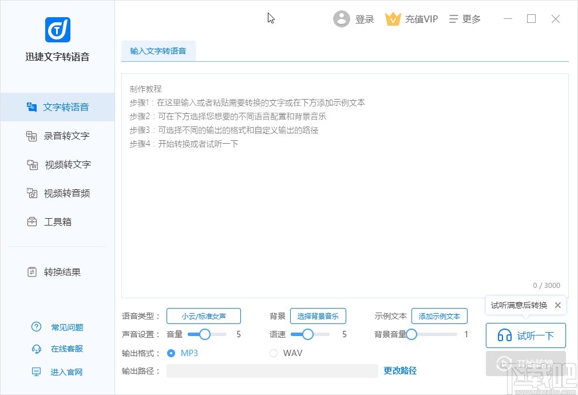Open the 更多 more menu
578x395 pixels.
pos(465,18)
